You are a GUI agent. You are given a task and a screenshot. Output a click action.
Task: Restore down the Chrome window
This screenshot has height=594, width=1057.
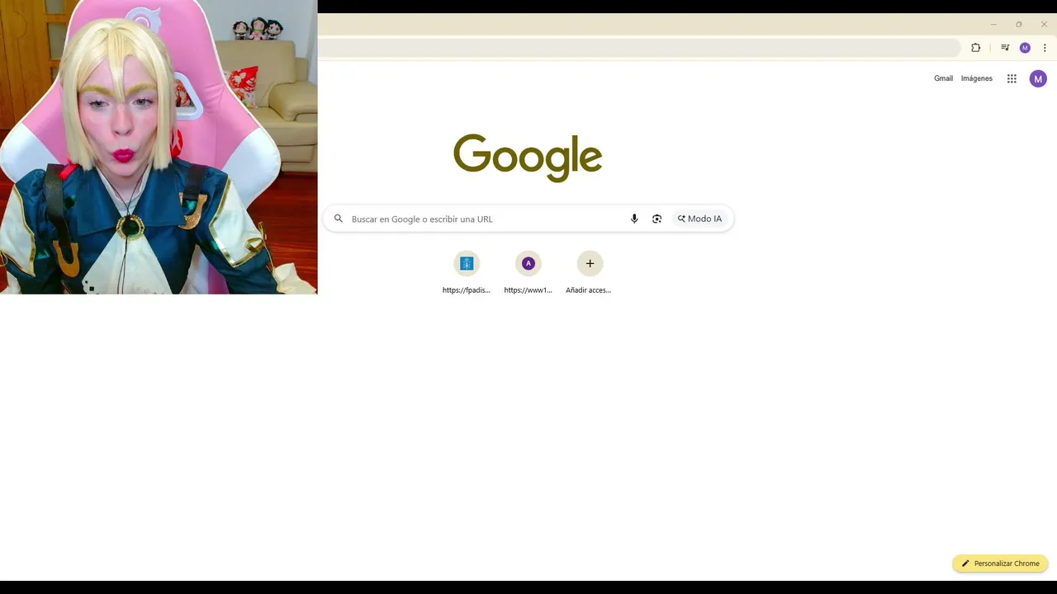pyautogui.click(x=1019, y=24)
